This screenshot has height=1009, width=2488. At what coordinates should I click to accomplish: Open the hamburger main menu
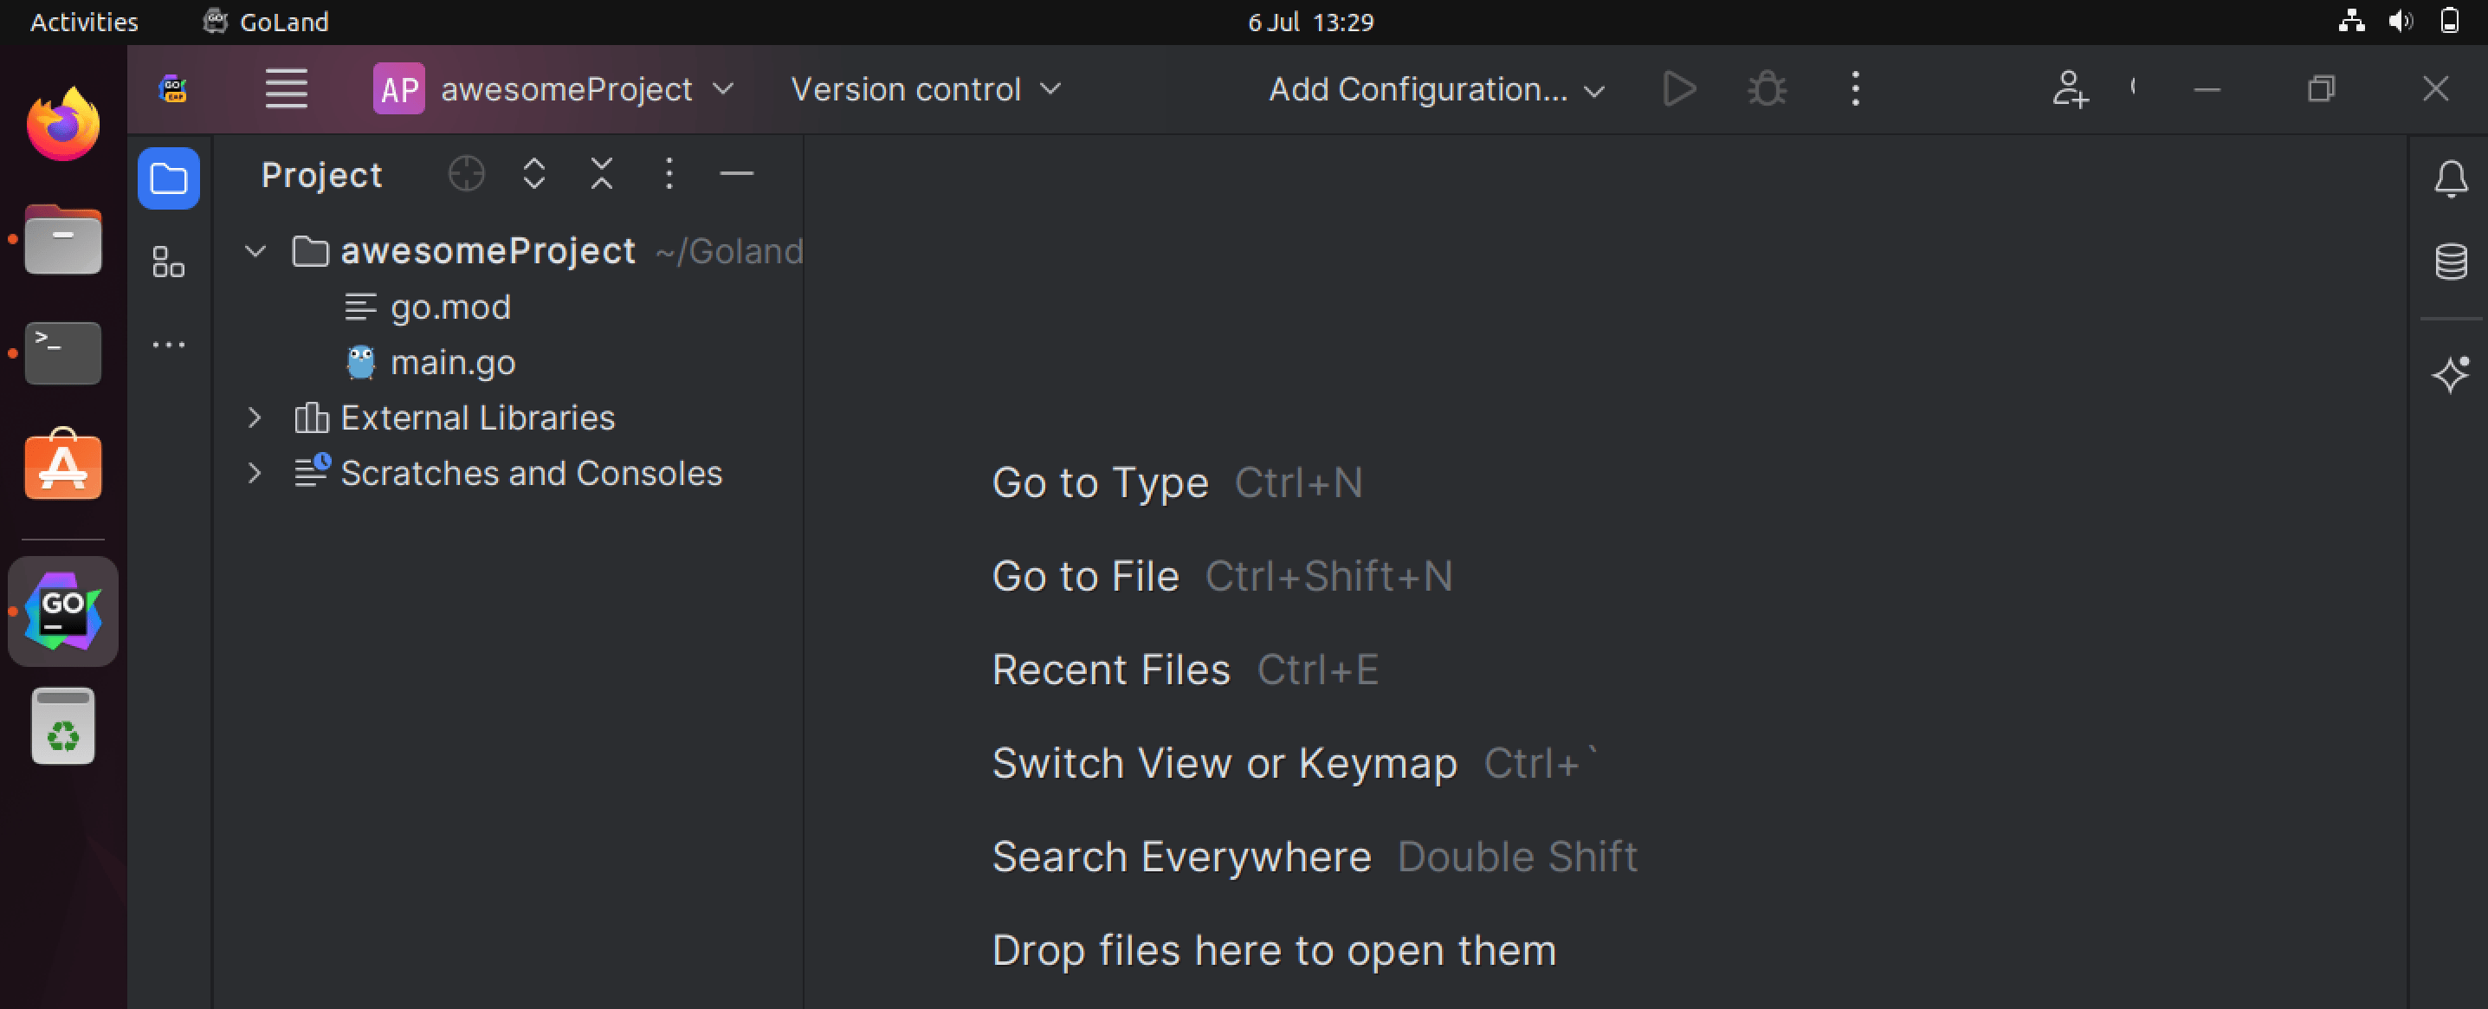pyautogui.click(x=286, y=89)
